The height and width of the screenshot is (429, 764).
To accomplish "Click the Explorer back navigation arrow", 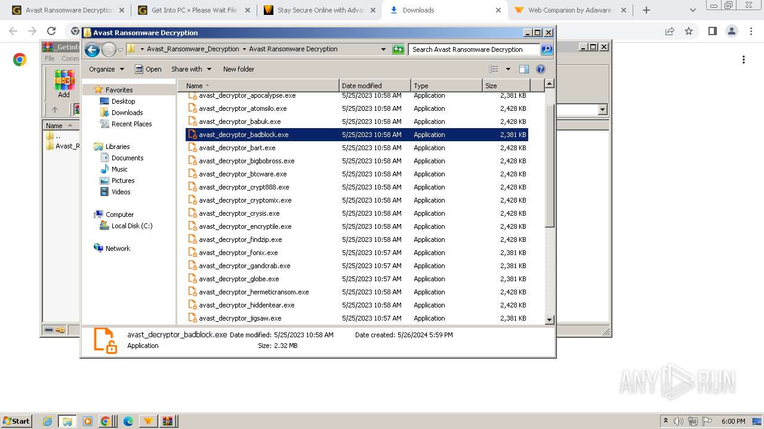I will (x=92, y=50).
